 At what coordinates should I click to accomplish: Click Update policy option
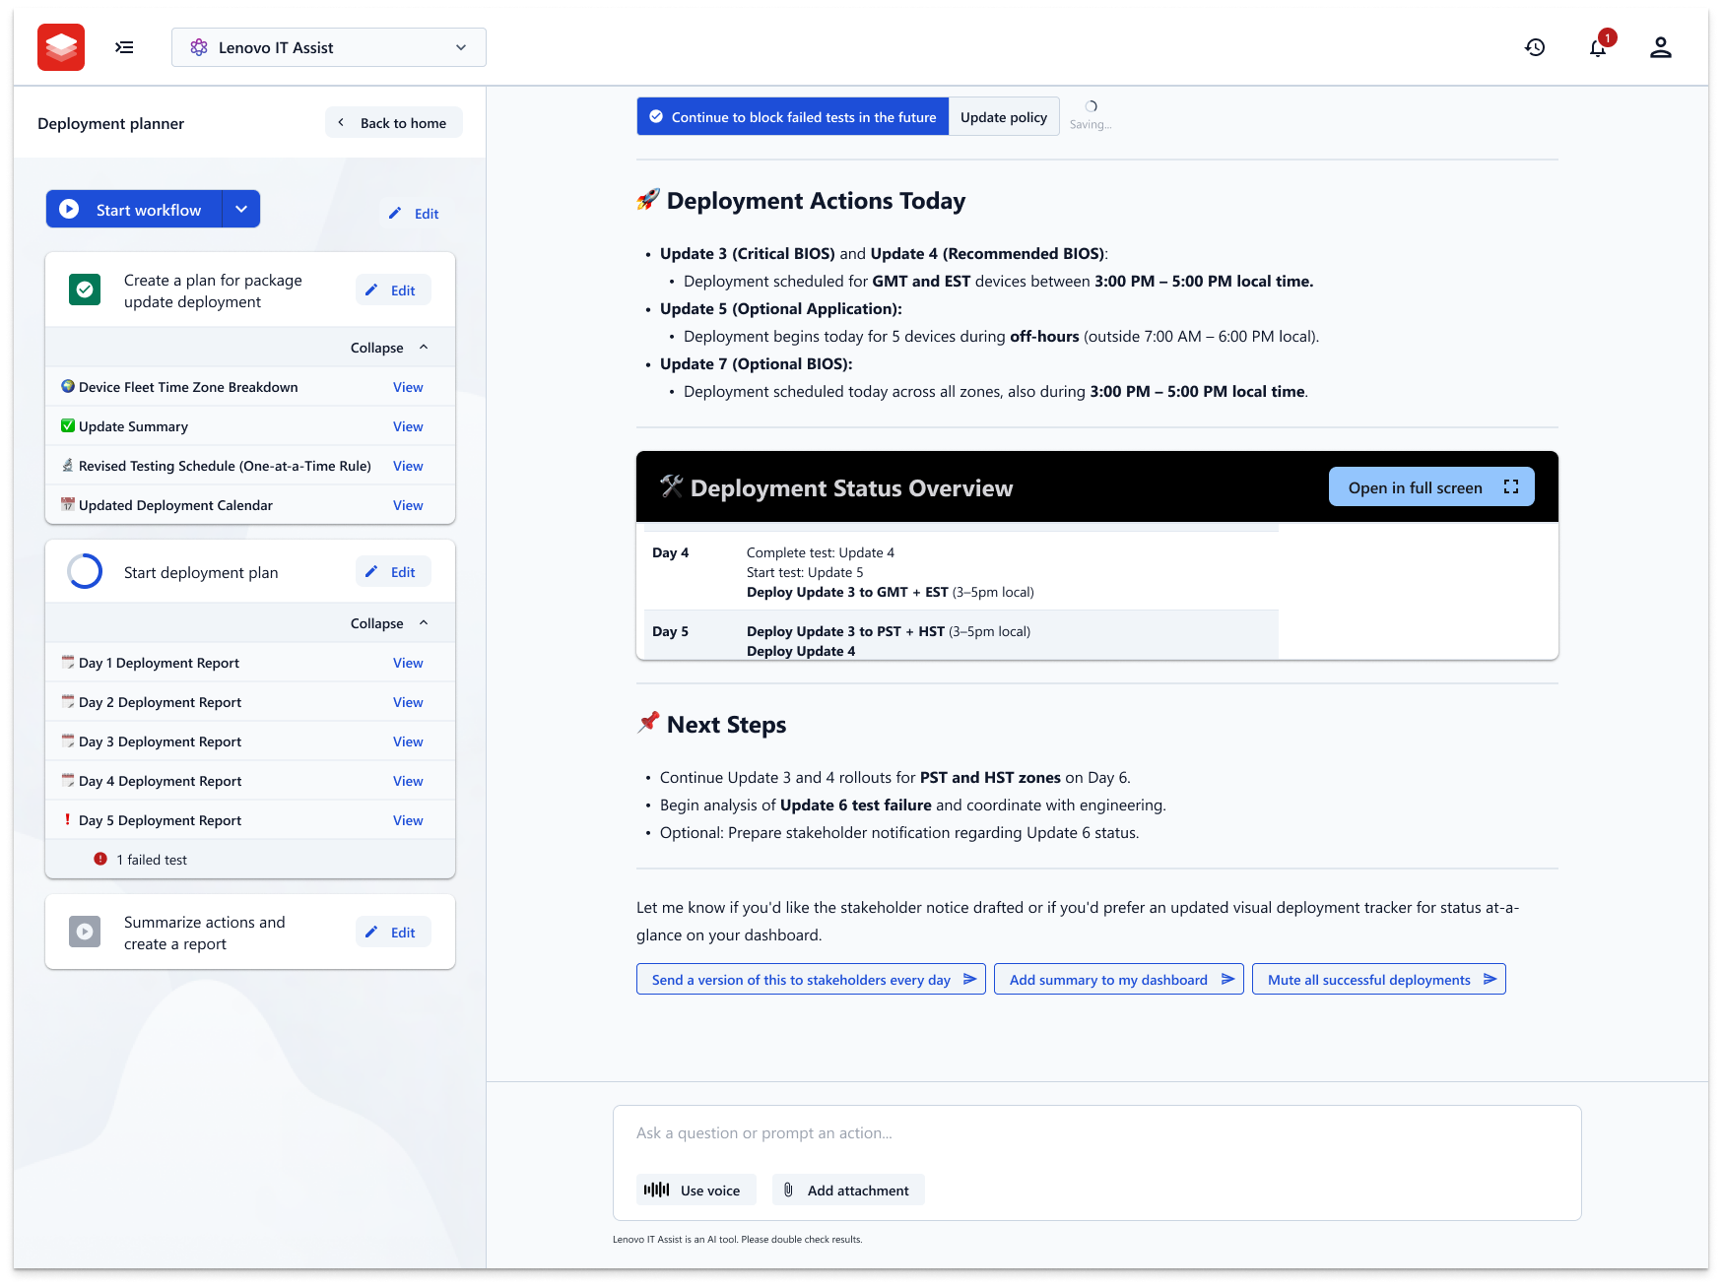(1004, 116)
